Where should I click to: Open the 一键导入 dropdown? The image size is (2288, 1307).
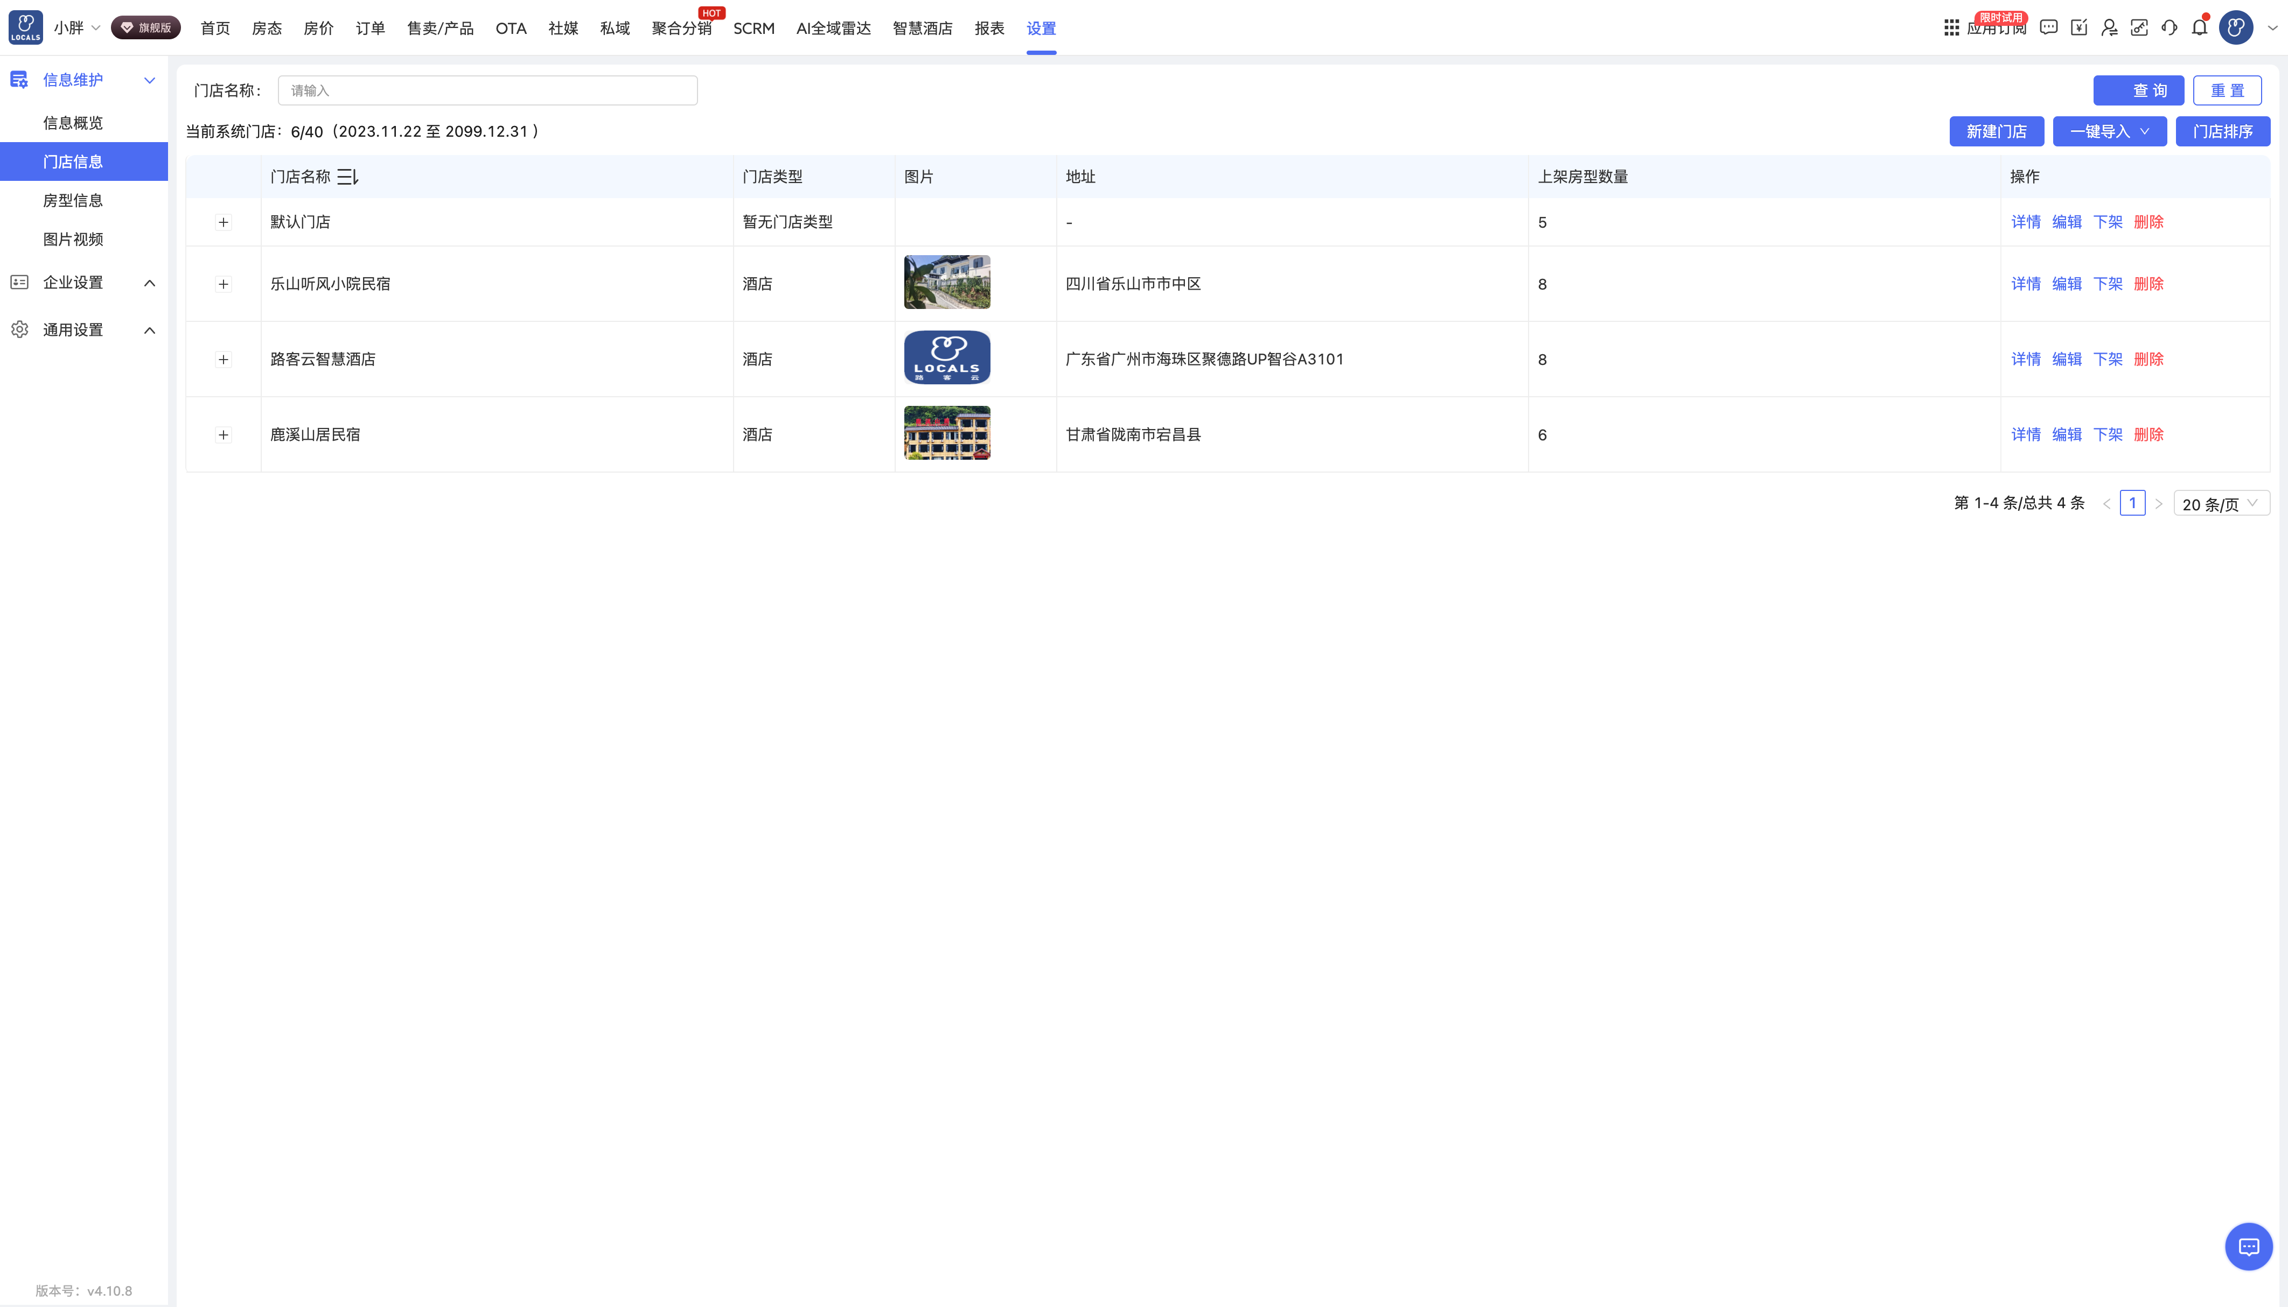coord(2109,131)
